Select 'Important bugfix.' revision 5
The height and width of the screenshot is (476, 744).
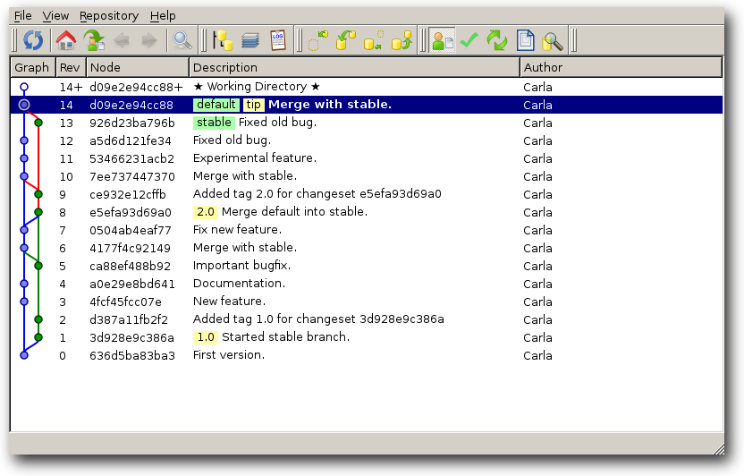[367, 266]
